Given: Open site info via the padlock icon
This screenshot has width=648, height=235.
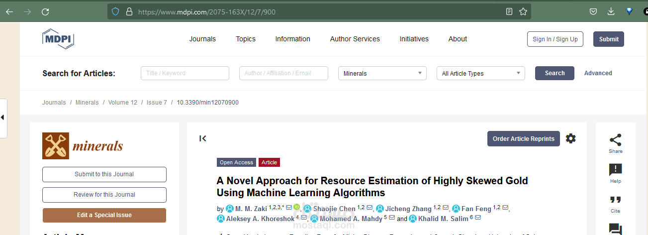Looking at the screenshot, I should tap(129, 11).
